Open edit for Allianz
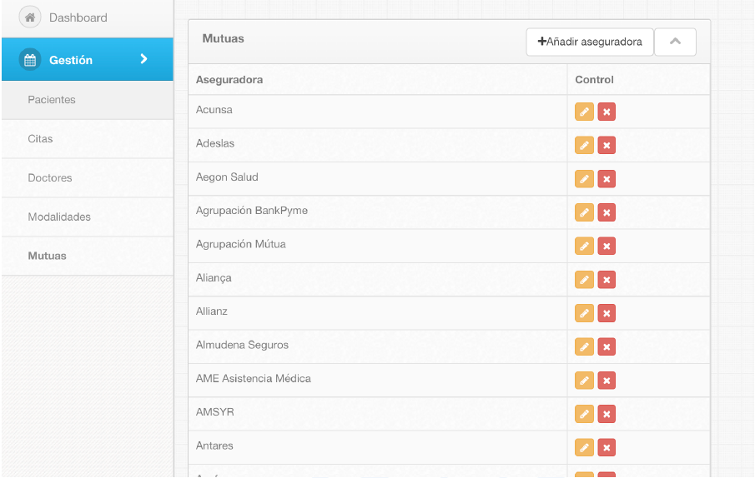 tap(584, 314)
